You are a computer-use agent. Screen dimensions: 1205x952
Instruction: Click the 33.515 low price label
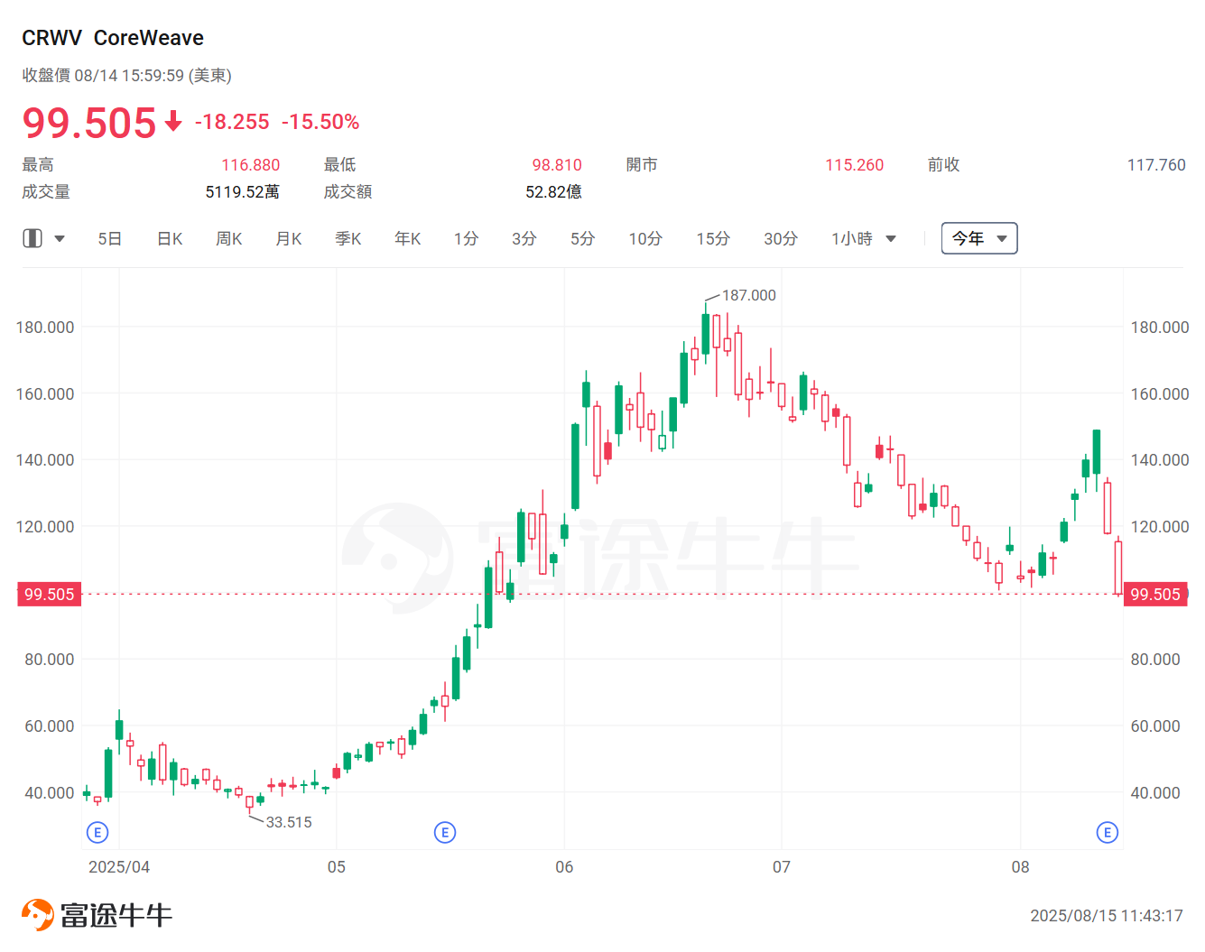point(288,822)
